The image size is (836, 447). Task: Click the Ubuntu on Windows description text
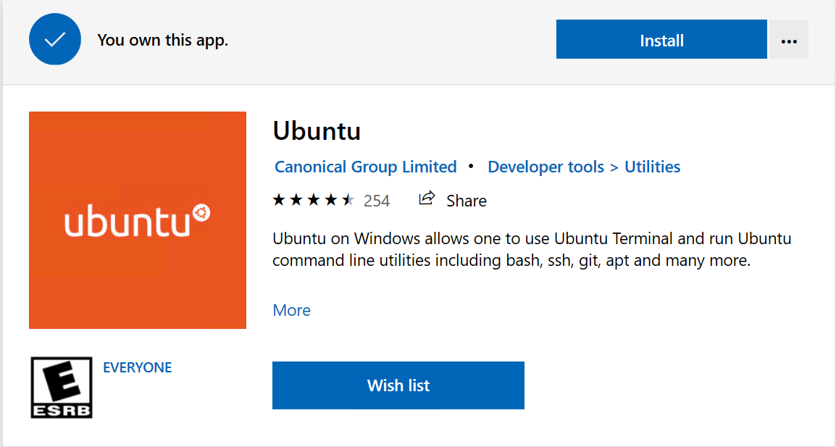click(532, 249)
